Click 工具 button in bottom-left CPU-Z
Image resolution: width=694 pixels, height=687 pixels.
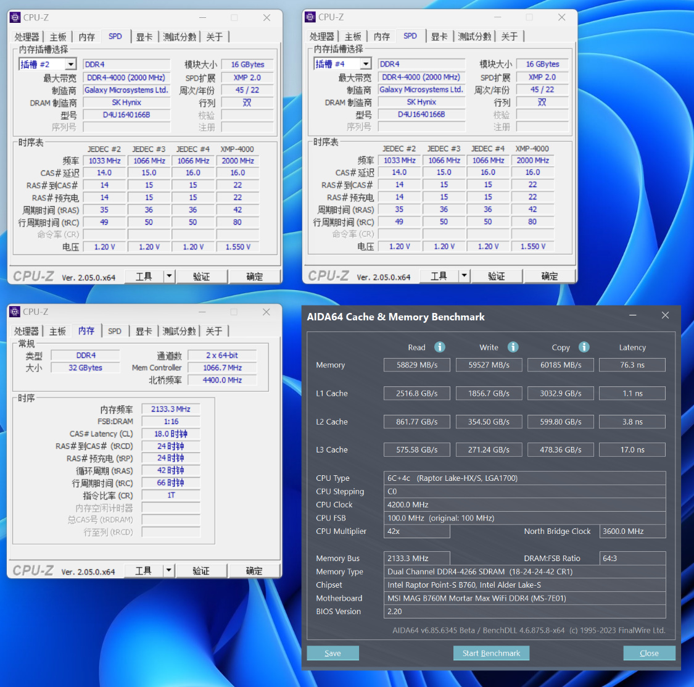click(143, 570)
